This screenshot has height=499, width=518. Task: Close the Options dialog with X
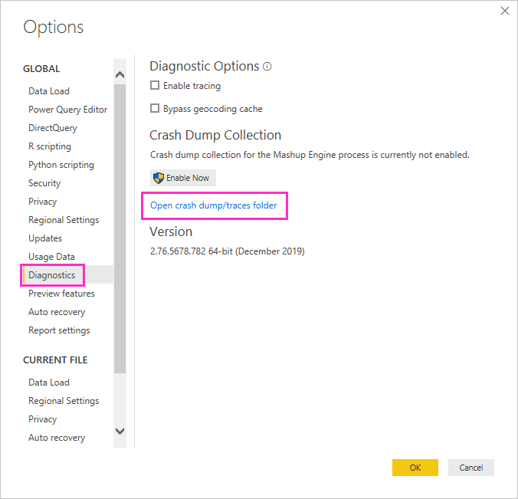(504, 11)
